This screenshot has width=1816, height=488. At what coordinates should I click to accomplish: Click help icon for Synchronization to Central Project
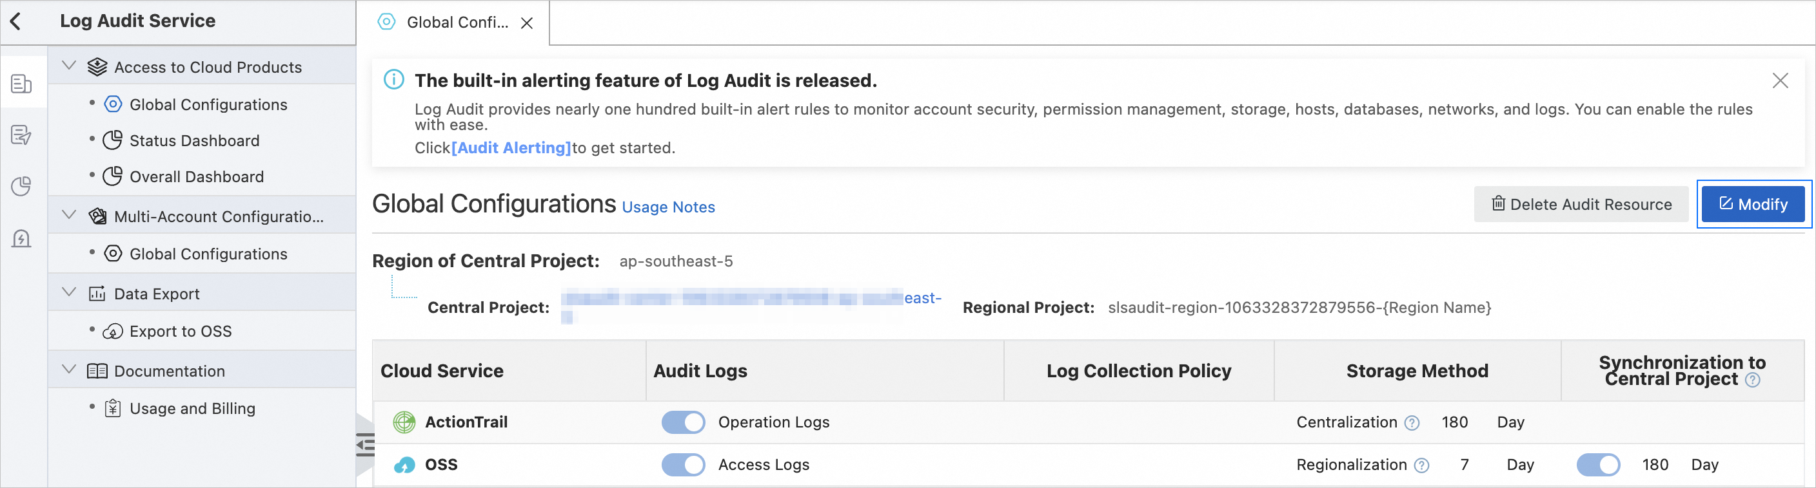click(1753, 380)
